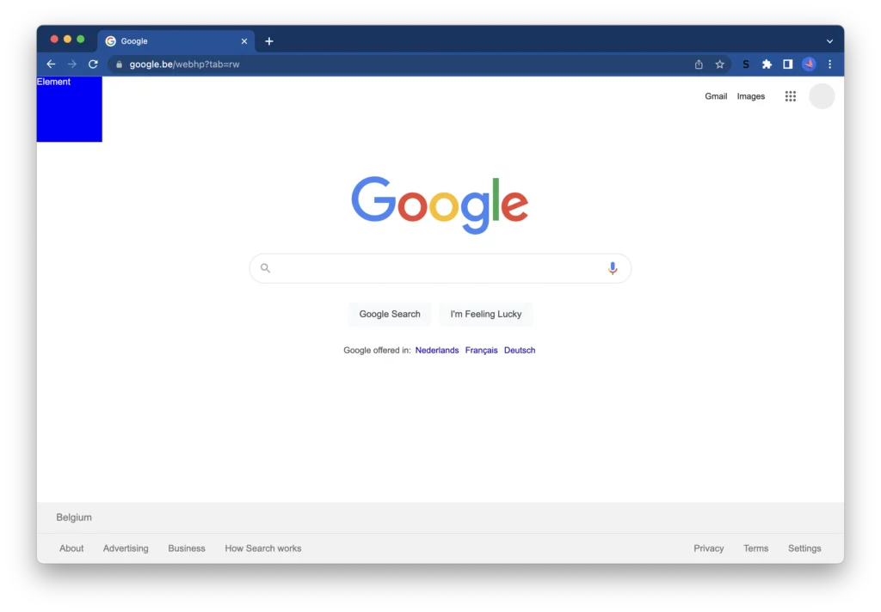881x612 pixels.
Task: Open the Images link
Action: (750, 96)
